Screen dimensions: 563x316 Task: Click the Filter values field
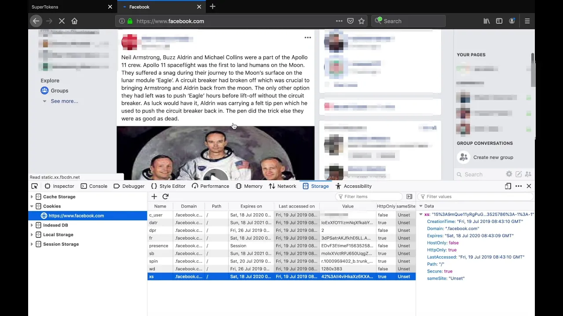point(475,197)
